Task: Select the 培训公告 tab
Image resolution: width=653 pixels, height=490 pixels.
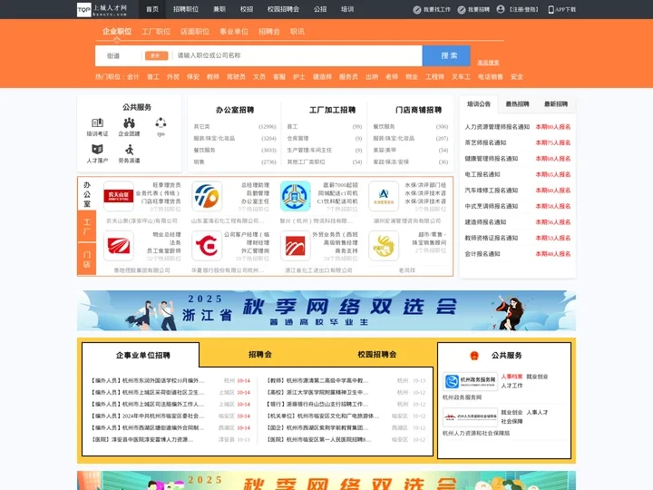Action: coord(479,104)
